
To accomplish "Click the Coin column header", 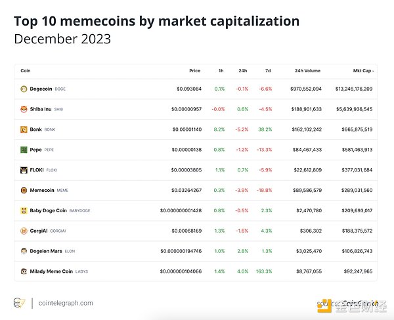I will [x=26, y=70].
